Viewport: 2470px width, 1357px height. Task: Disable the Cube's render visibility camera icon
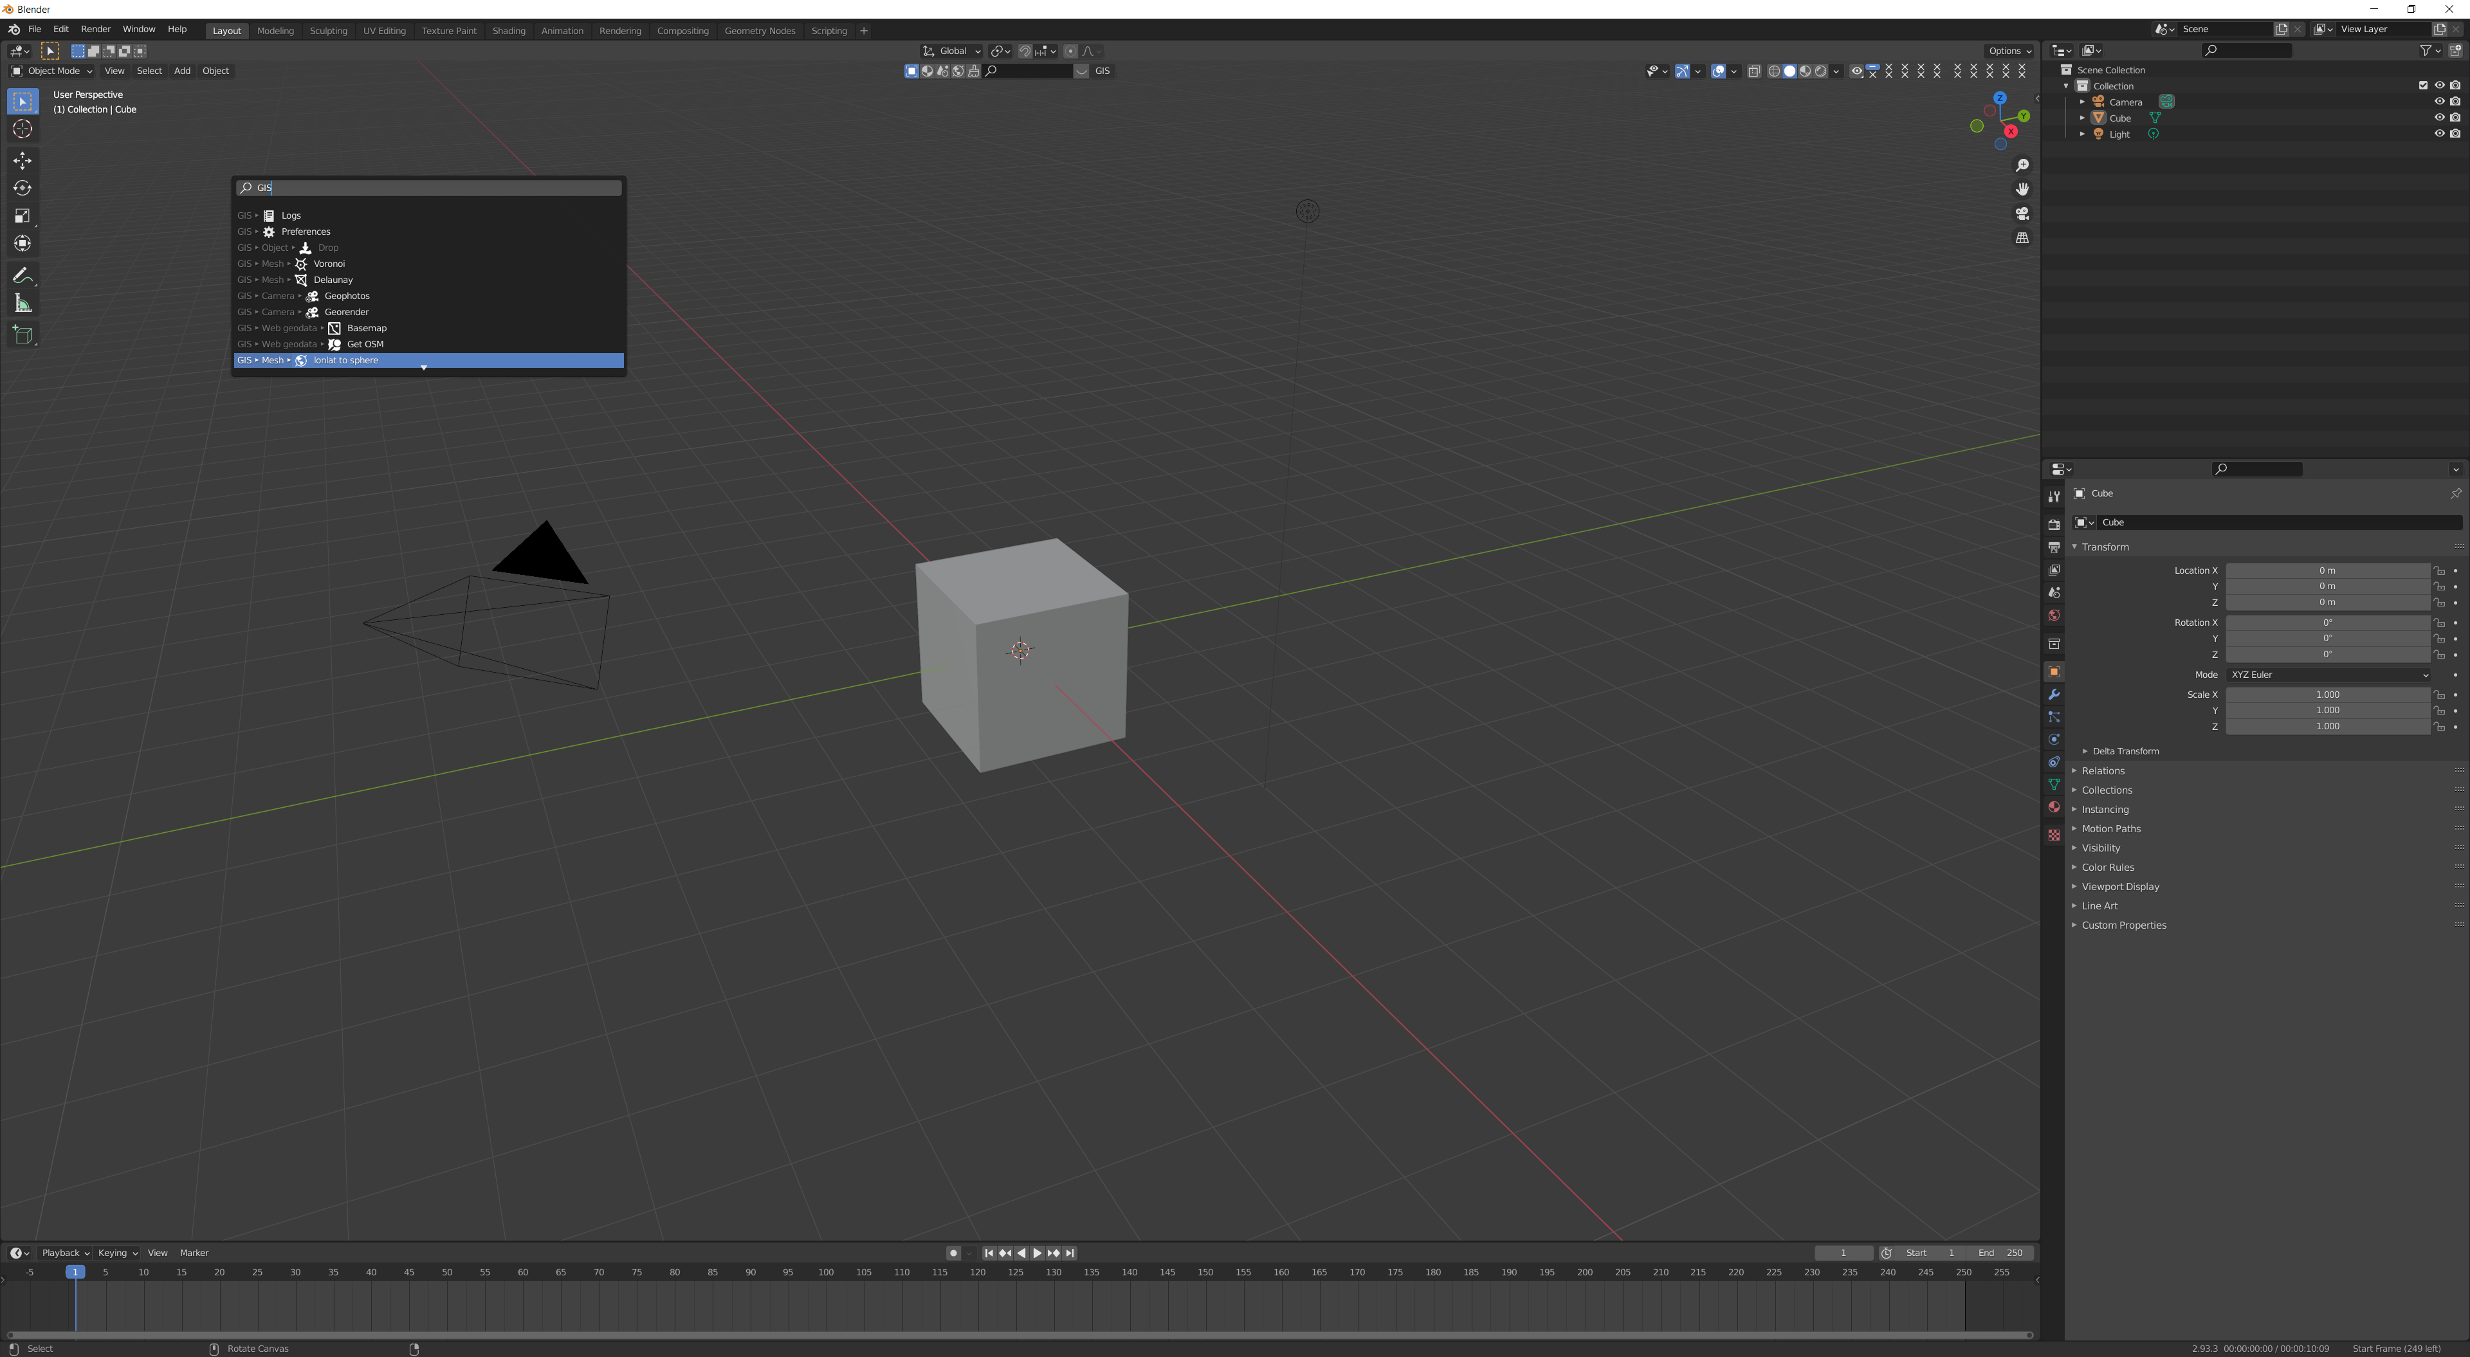(2455, 117)
